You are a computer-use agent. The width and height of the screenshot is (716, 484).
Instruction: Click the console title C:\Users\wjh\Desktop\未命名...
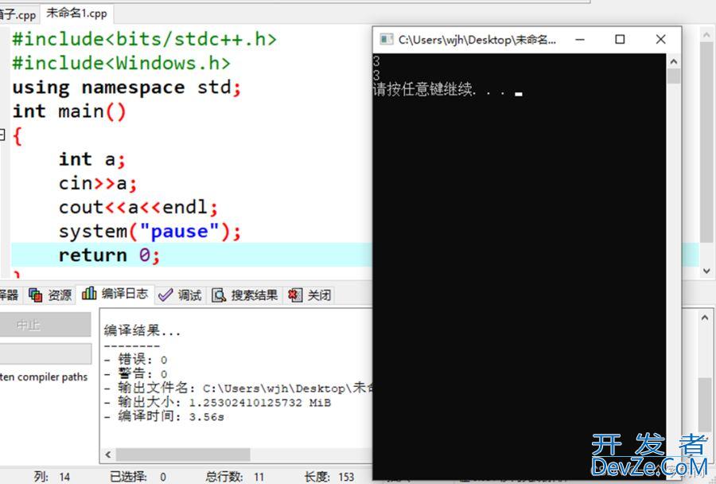(477, 40)
